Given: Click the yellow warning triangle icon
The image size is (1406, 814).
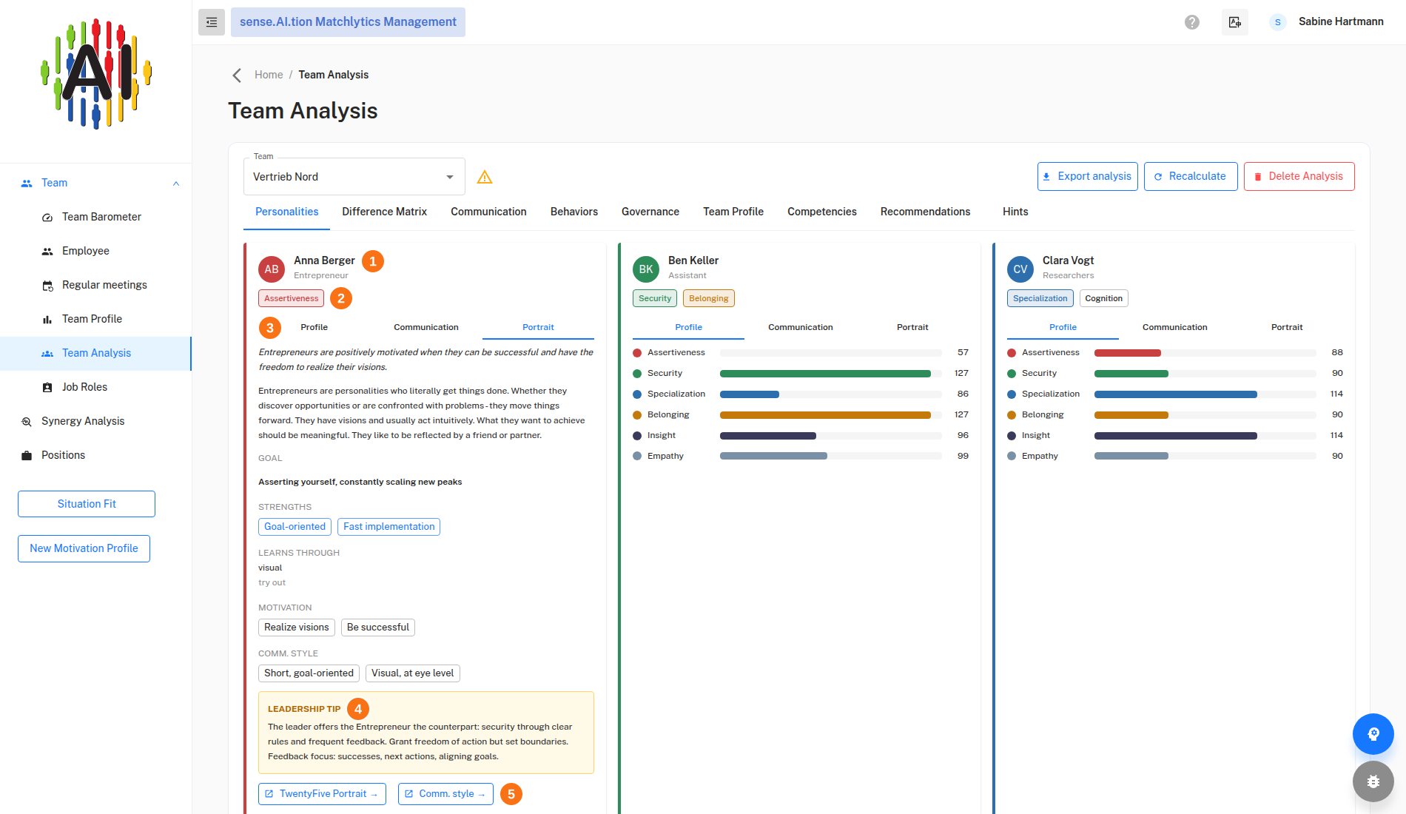Looking at the screenshot, I should click(485, 177).
